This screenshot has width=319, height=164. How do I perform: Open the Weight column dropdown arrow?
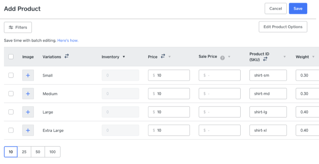312,57
